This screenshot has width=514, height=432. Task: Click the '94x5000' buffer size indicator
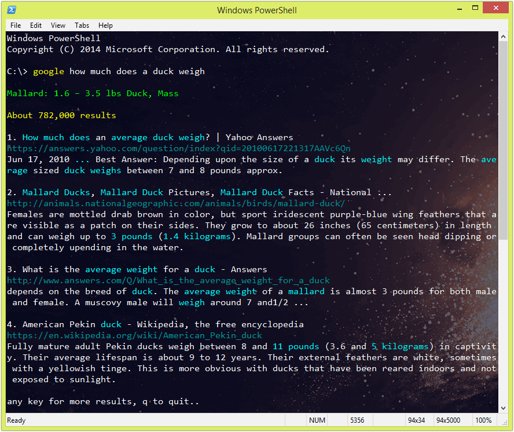448,420
